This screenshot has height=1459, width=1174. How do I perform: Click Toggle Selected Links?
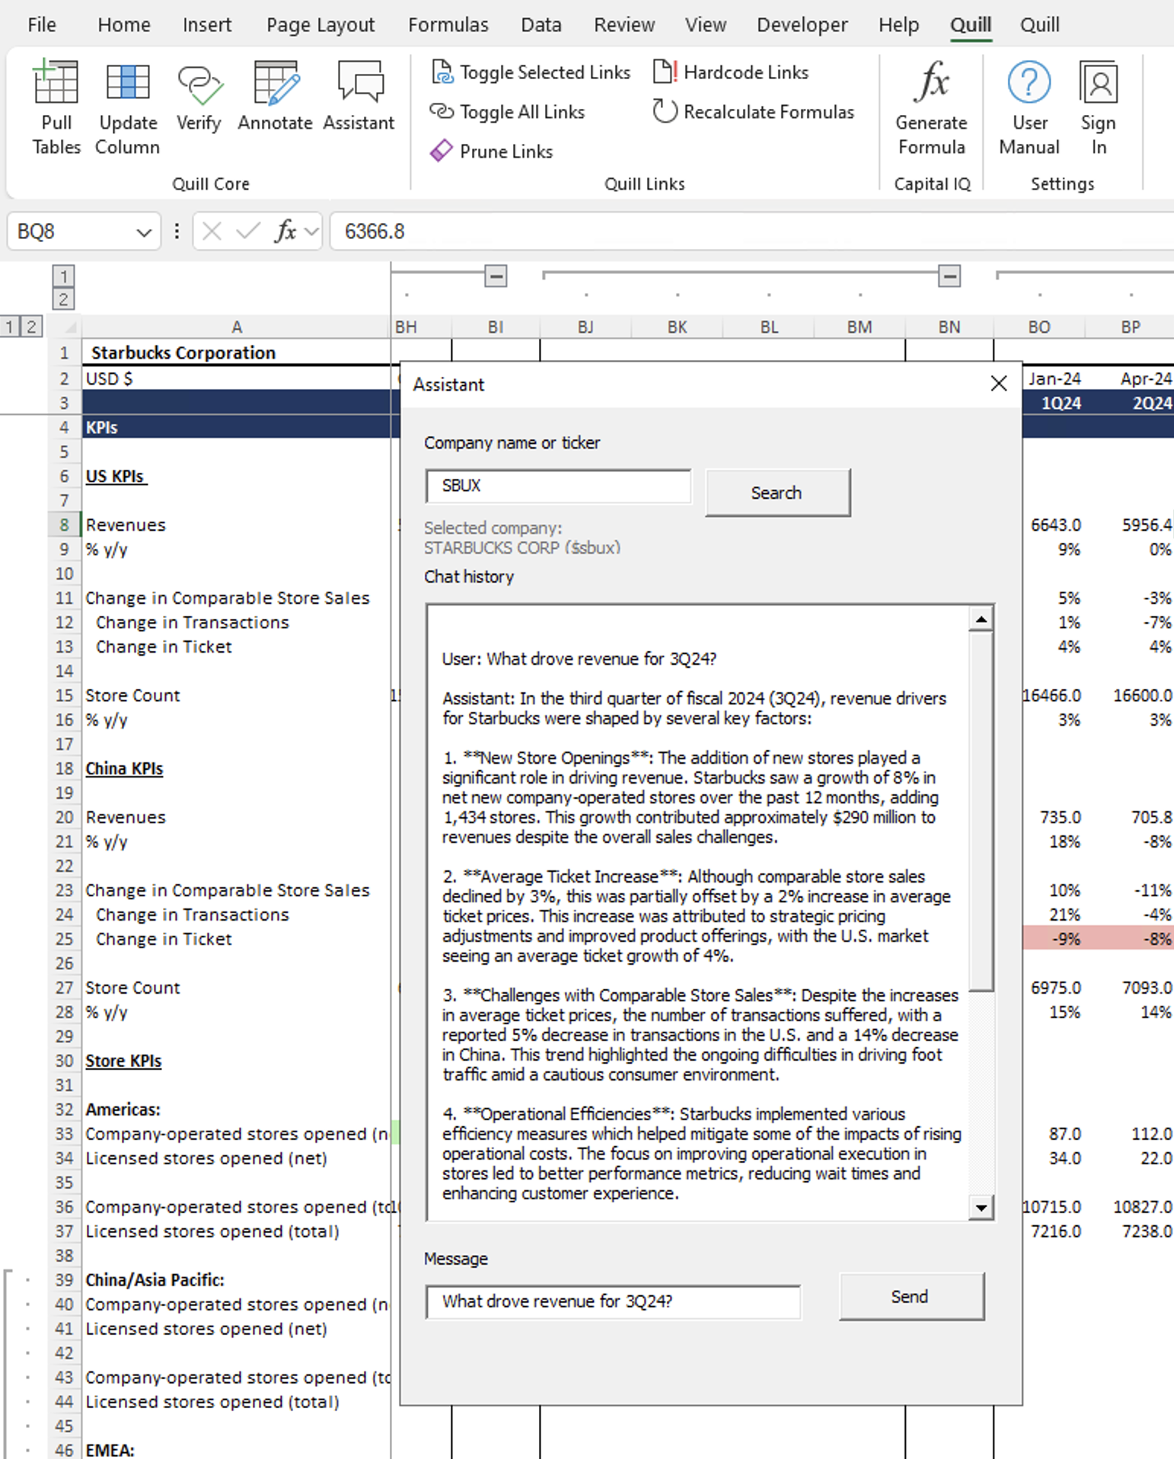tap(531, 72)
